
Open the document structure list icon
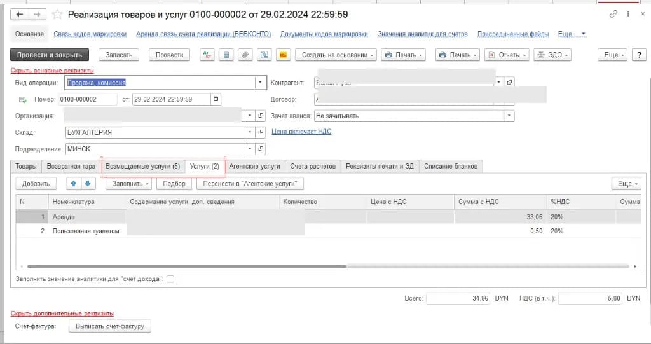pos(226,55)
